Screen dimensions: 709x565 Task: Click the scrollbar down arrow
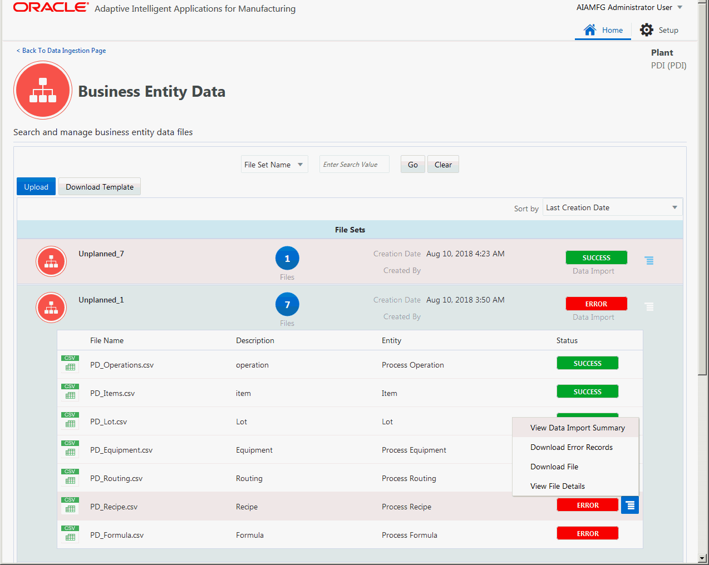[703, 558]
